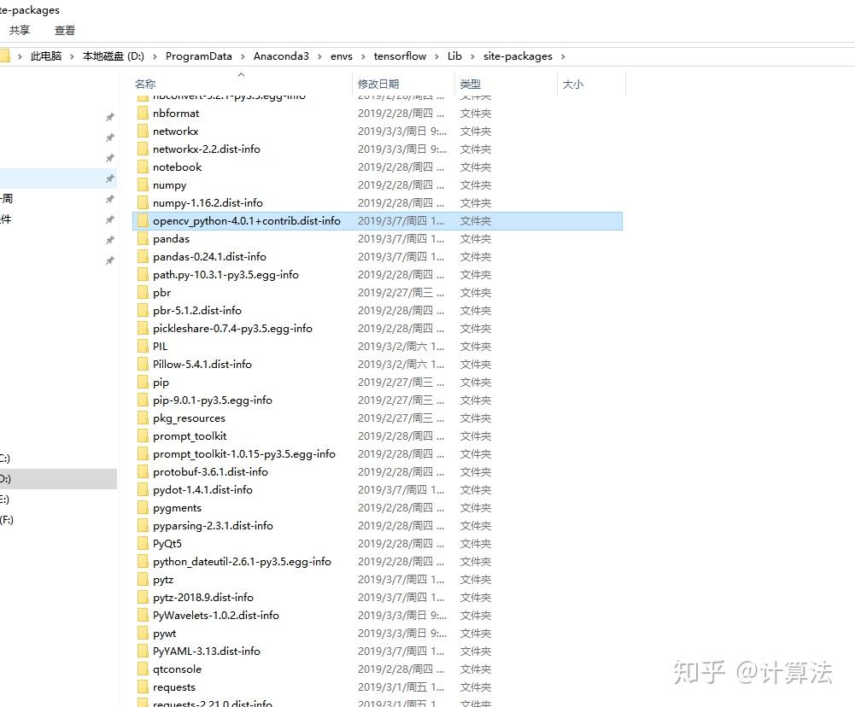Click the qtconsole folder icon
This screenshot has height=707, width=855.
(143, 669)
